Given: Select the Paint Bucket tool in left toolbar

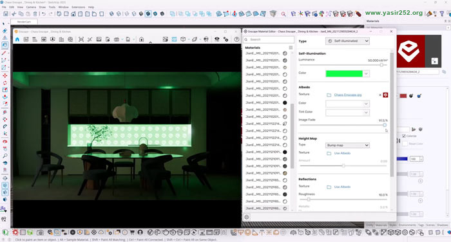Looking at the screenshot, I should point(5,45).
